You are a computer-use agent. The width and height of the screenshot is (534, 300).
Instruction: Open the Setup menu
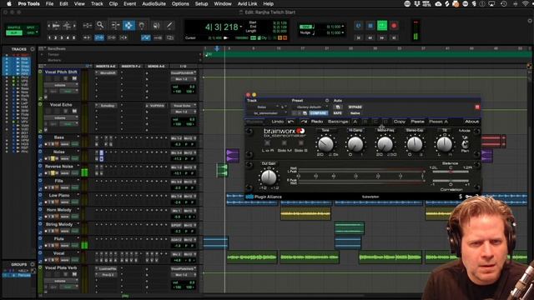click(201, 3)
